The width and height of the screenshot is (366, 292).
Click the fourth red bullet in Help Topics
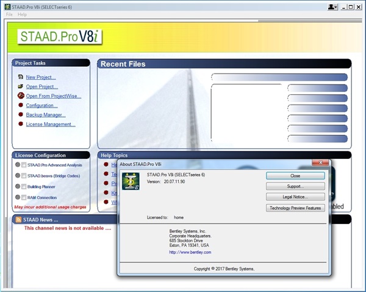(106, 193)
